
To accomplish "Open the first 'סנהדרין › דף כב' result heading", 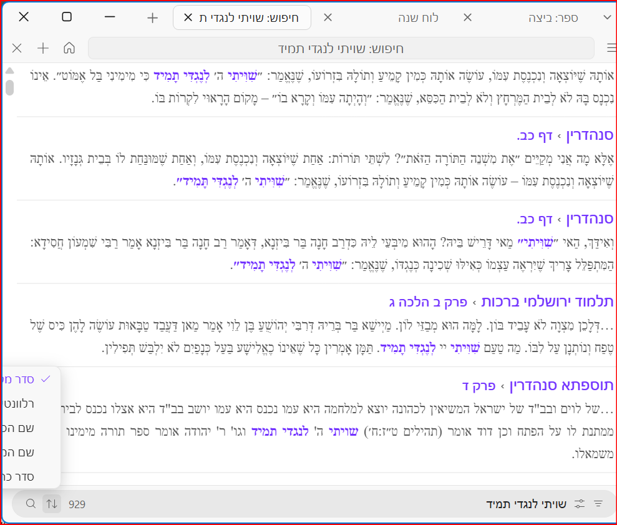I will coord(565,135).
